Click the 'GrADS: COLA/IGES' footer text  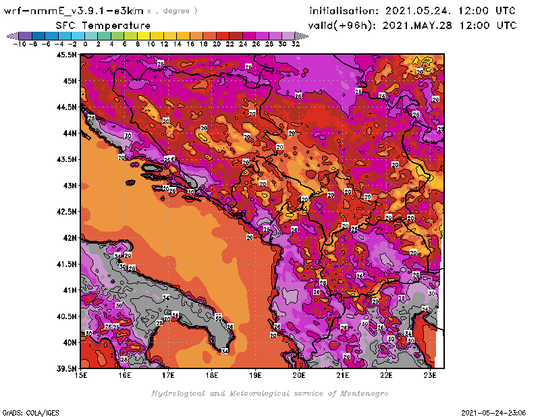coord(30,413)
